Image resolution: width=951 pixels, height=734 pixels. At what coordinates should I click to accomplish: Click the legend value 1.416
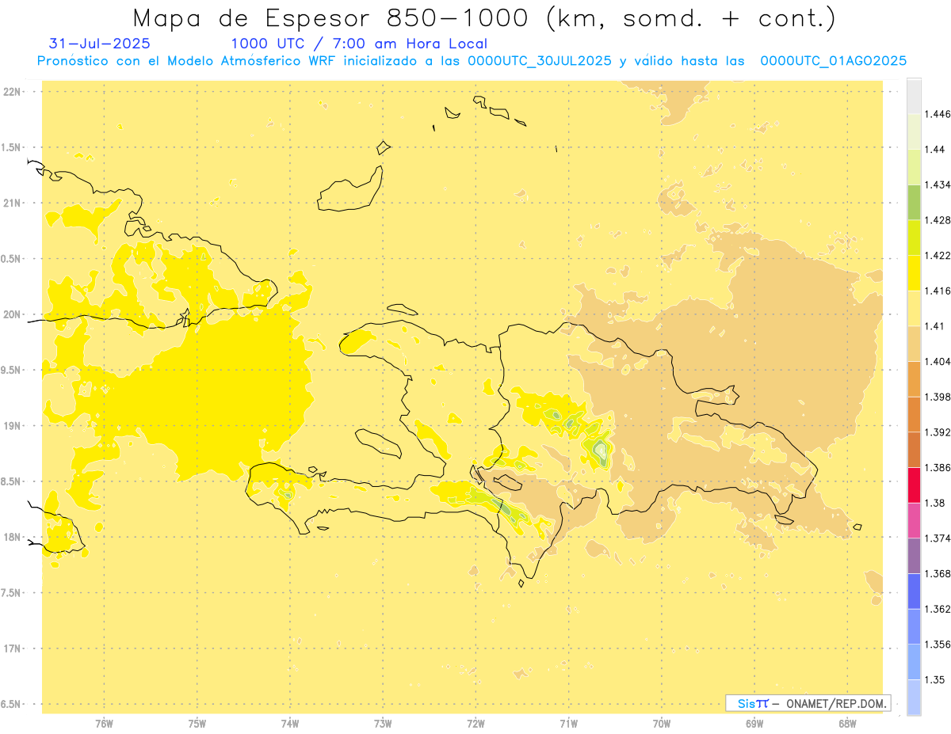tap(938, 291)
